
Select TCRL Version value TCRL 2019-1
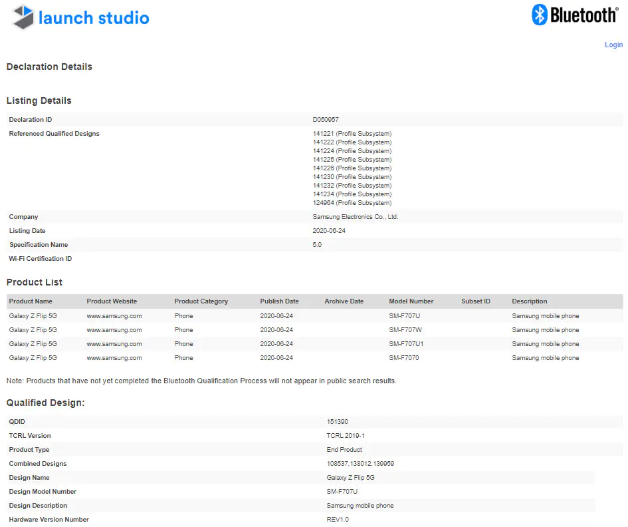pos(346,436)
